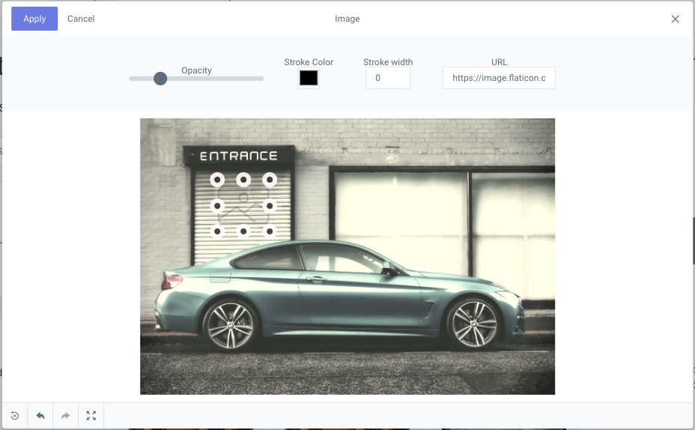The height and width of the screenshot is (430, 695).
Task: Redo the last undone change
Action: click(x=66, y=416)
